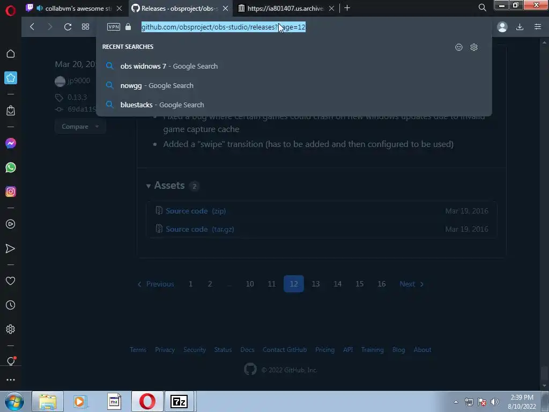Toggle the VPN badge in address bar
549x412 pixels.
pyautogui.click(x=114, y=27)
